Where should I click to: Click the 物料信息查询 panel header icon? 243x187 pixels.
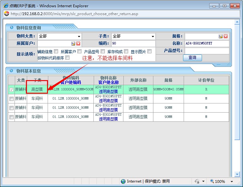pyautogui.click(x=12, y=27)
